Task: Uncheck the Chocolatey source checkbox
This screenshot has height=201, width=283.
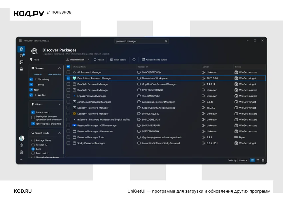Action: point(31,79)
